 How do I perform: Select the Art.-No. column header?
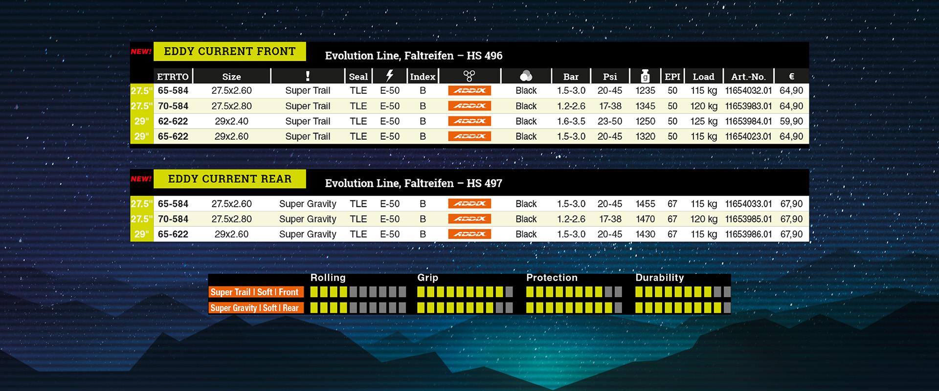click(x=748, y=77)
